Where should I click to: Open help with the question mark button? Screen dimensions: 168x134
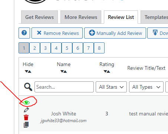click(24, 33)
